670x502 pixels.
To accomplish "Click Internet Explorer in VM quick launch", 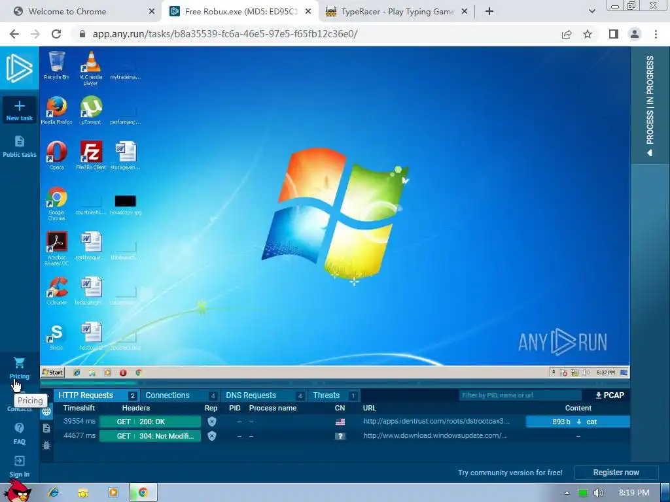I will 77,373.
